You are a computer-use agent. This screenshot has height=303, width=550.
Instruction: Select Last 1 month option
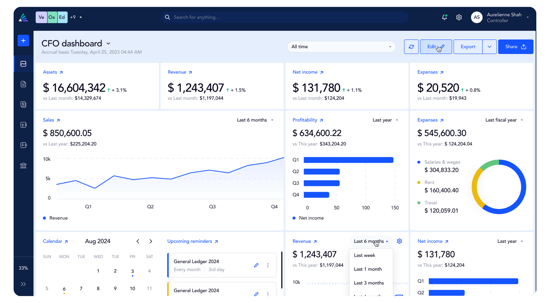[x=368, y=269]
